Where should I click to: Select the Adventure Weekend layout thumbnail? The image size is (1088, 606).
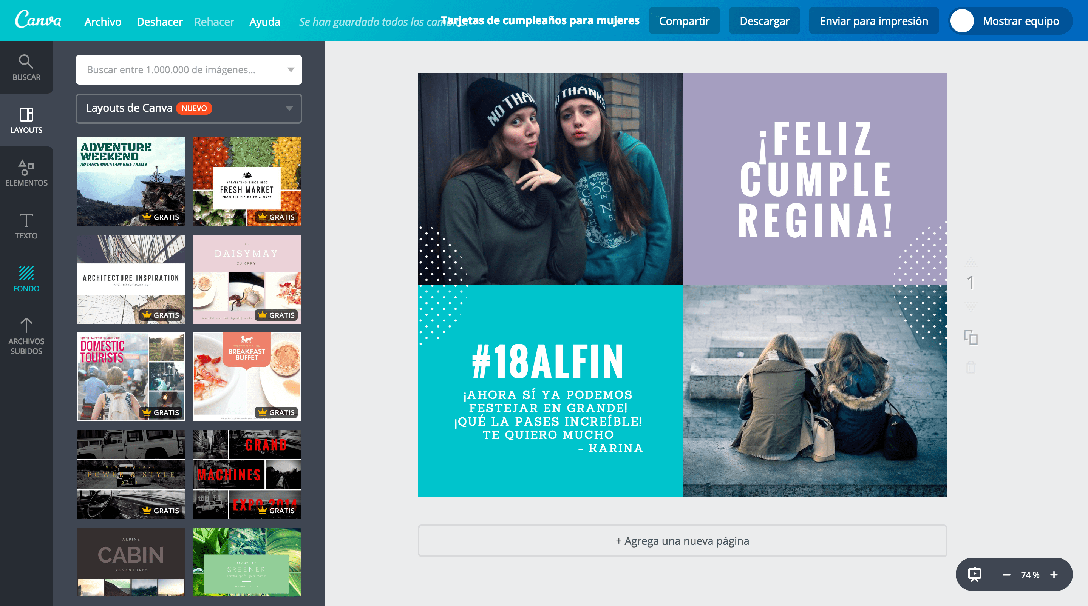click(131, 181)
